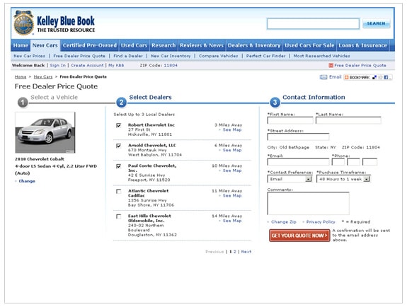This screenshot has width=407, height=307.
Task: Open the New Cars tab
Action: tap(45, 45)
